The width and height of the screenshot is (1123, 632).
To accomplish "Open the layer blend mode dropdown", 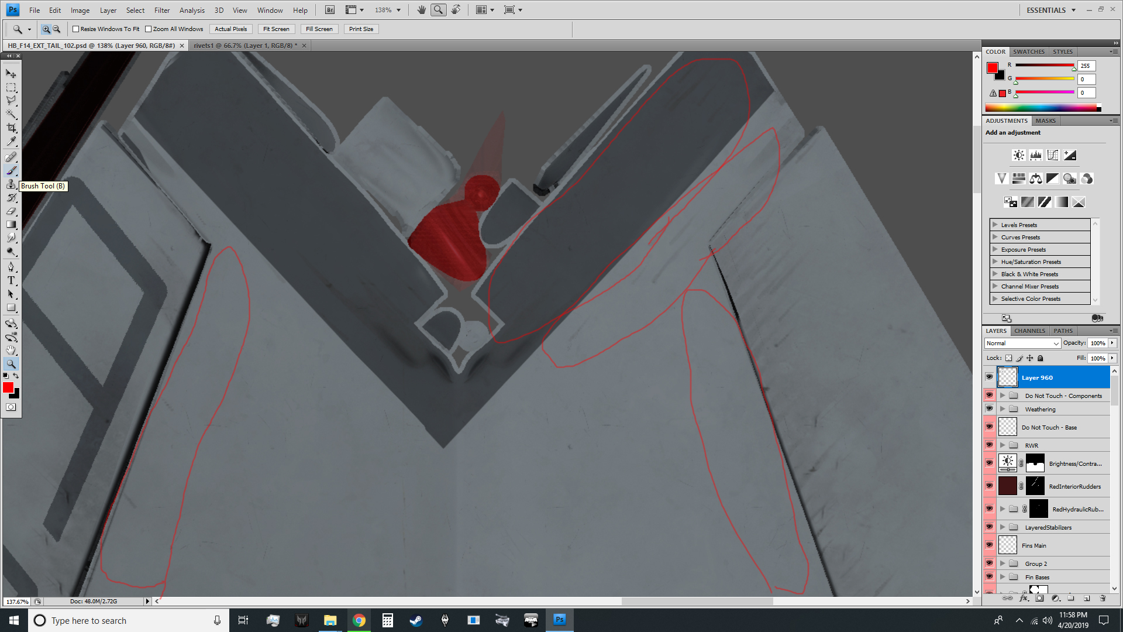I will pos(1022,344).
